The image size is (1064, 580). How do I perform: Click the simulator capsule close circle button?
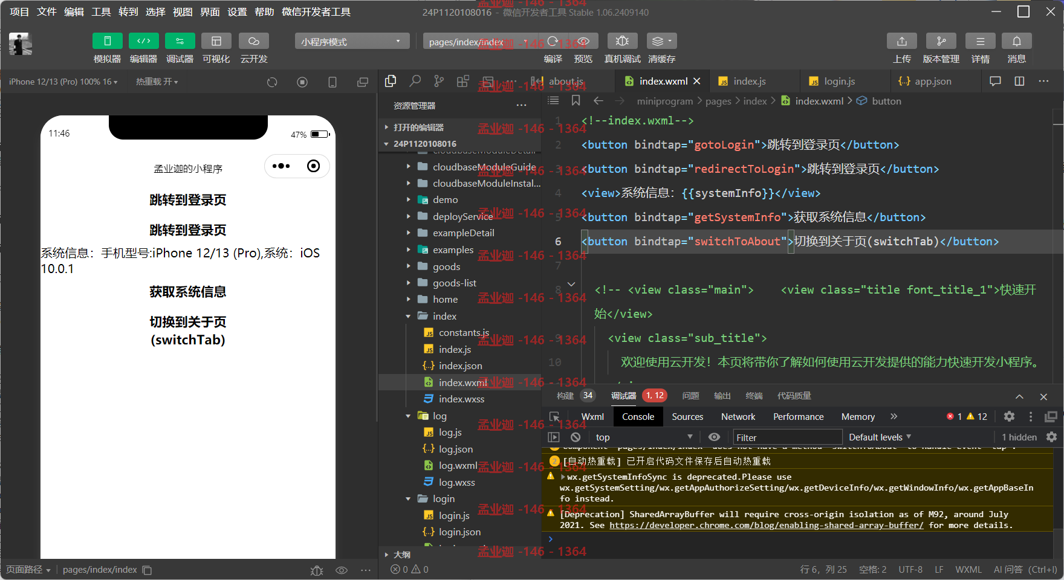tap(313, 166)
